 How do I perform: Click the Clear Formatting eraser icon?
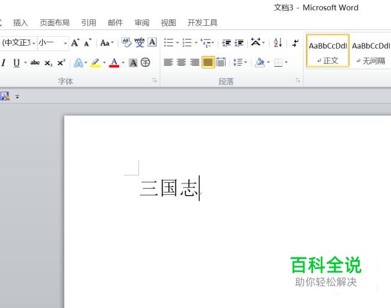tap(126, 42)
